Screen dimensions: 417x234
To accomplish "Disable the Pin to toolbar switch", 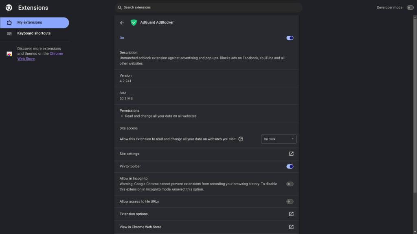I will pyautogui.click(x=290, y=166).
